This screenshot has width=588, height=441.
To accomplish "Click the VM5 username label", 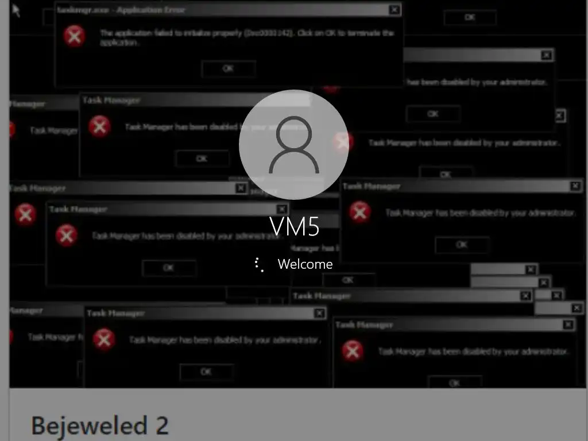I will (x=295, y=226).
